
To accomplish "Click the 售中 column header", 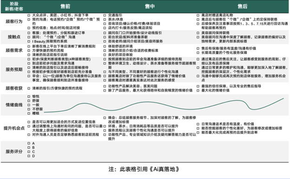I will pos(150,7).
